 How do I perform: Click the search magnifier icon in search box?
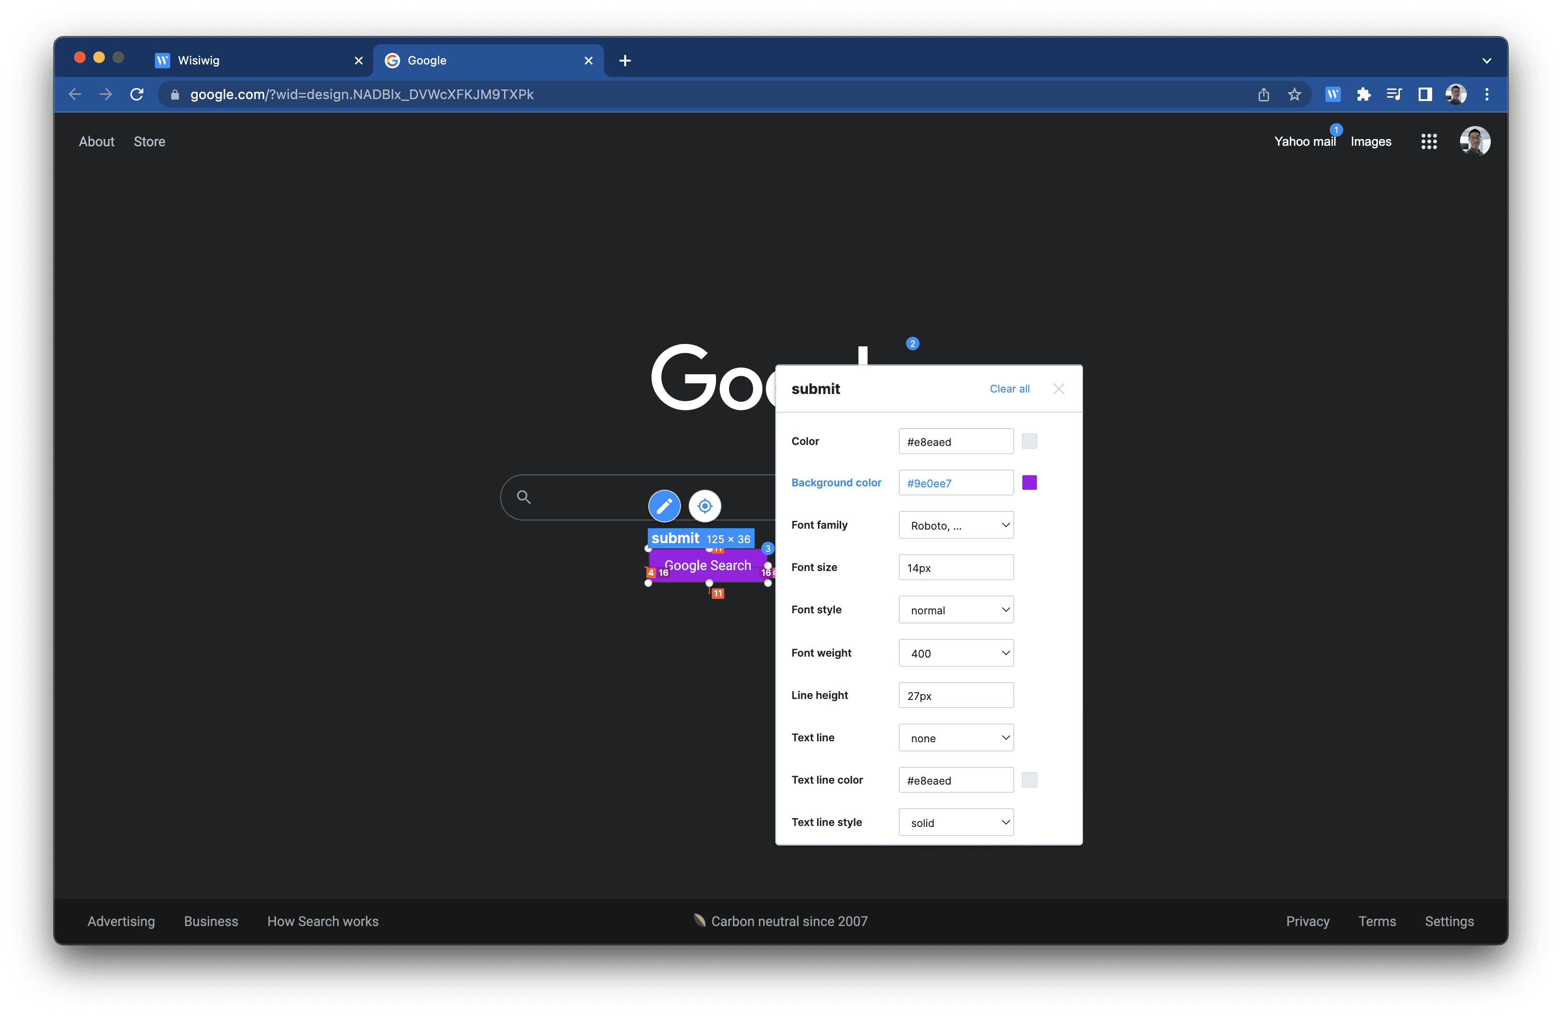(x=524, y=497)
